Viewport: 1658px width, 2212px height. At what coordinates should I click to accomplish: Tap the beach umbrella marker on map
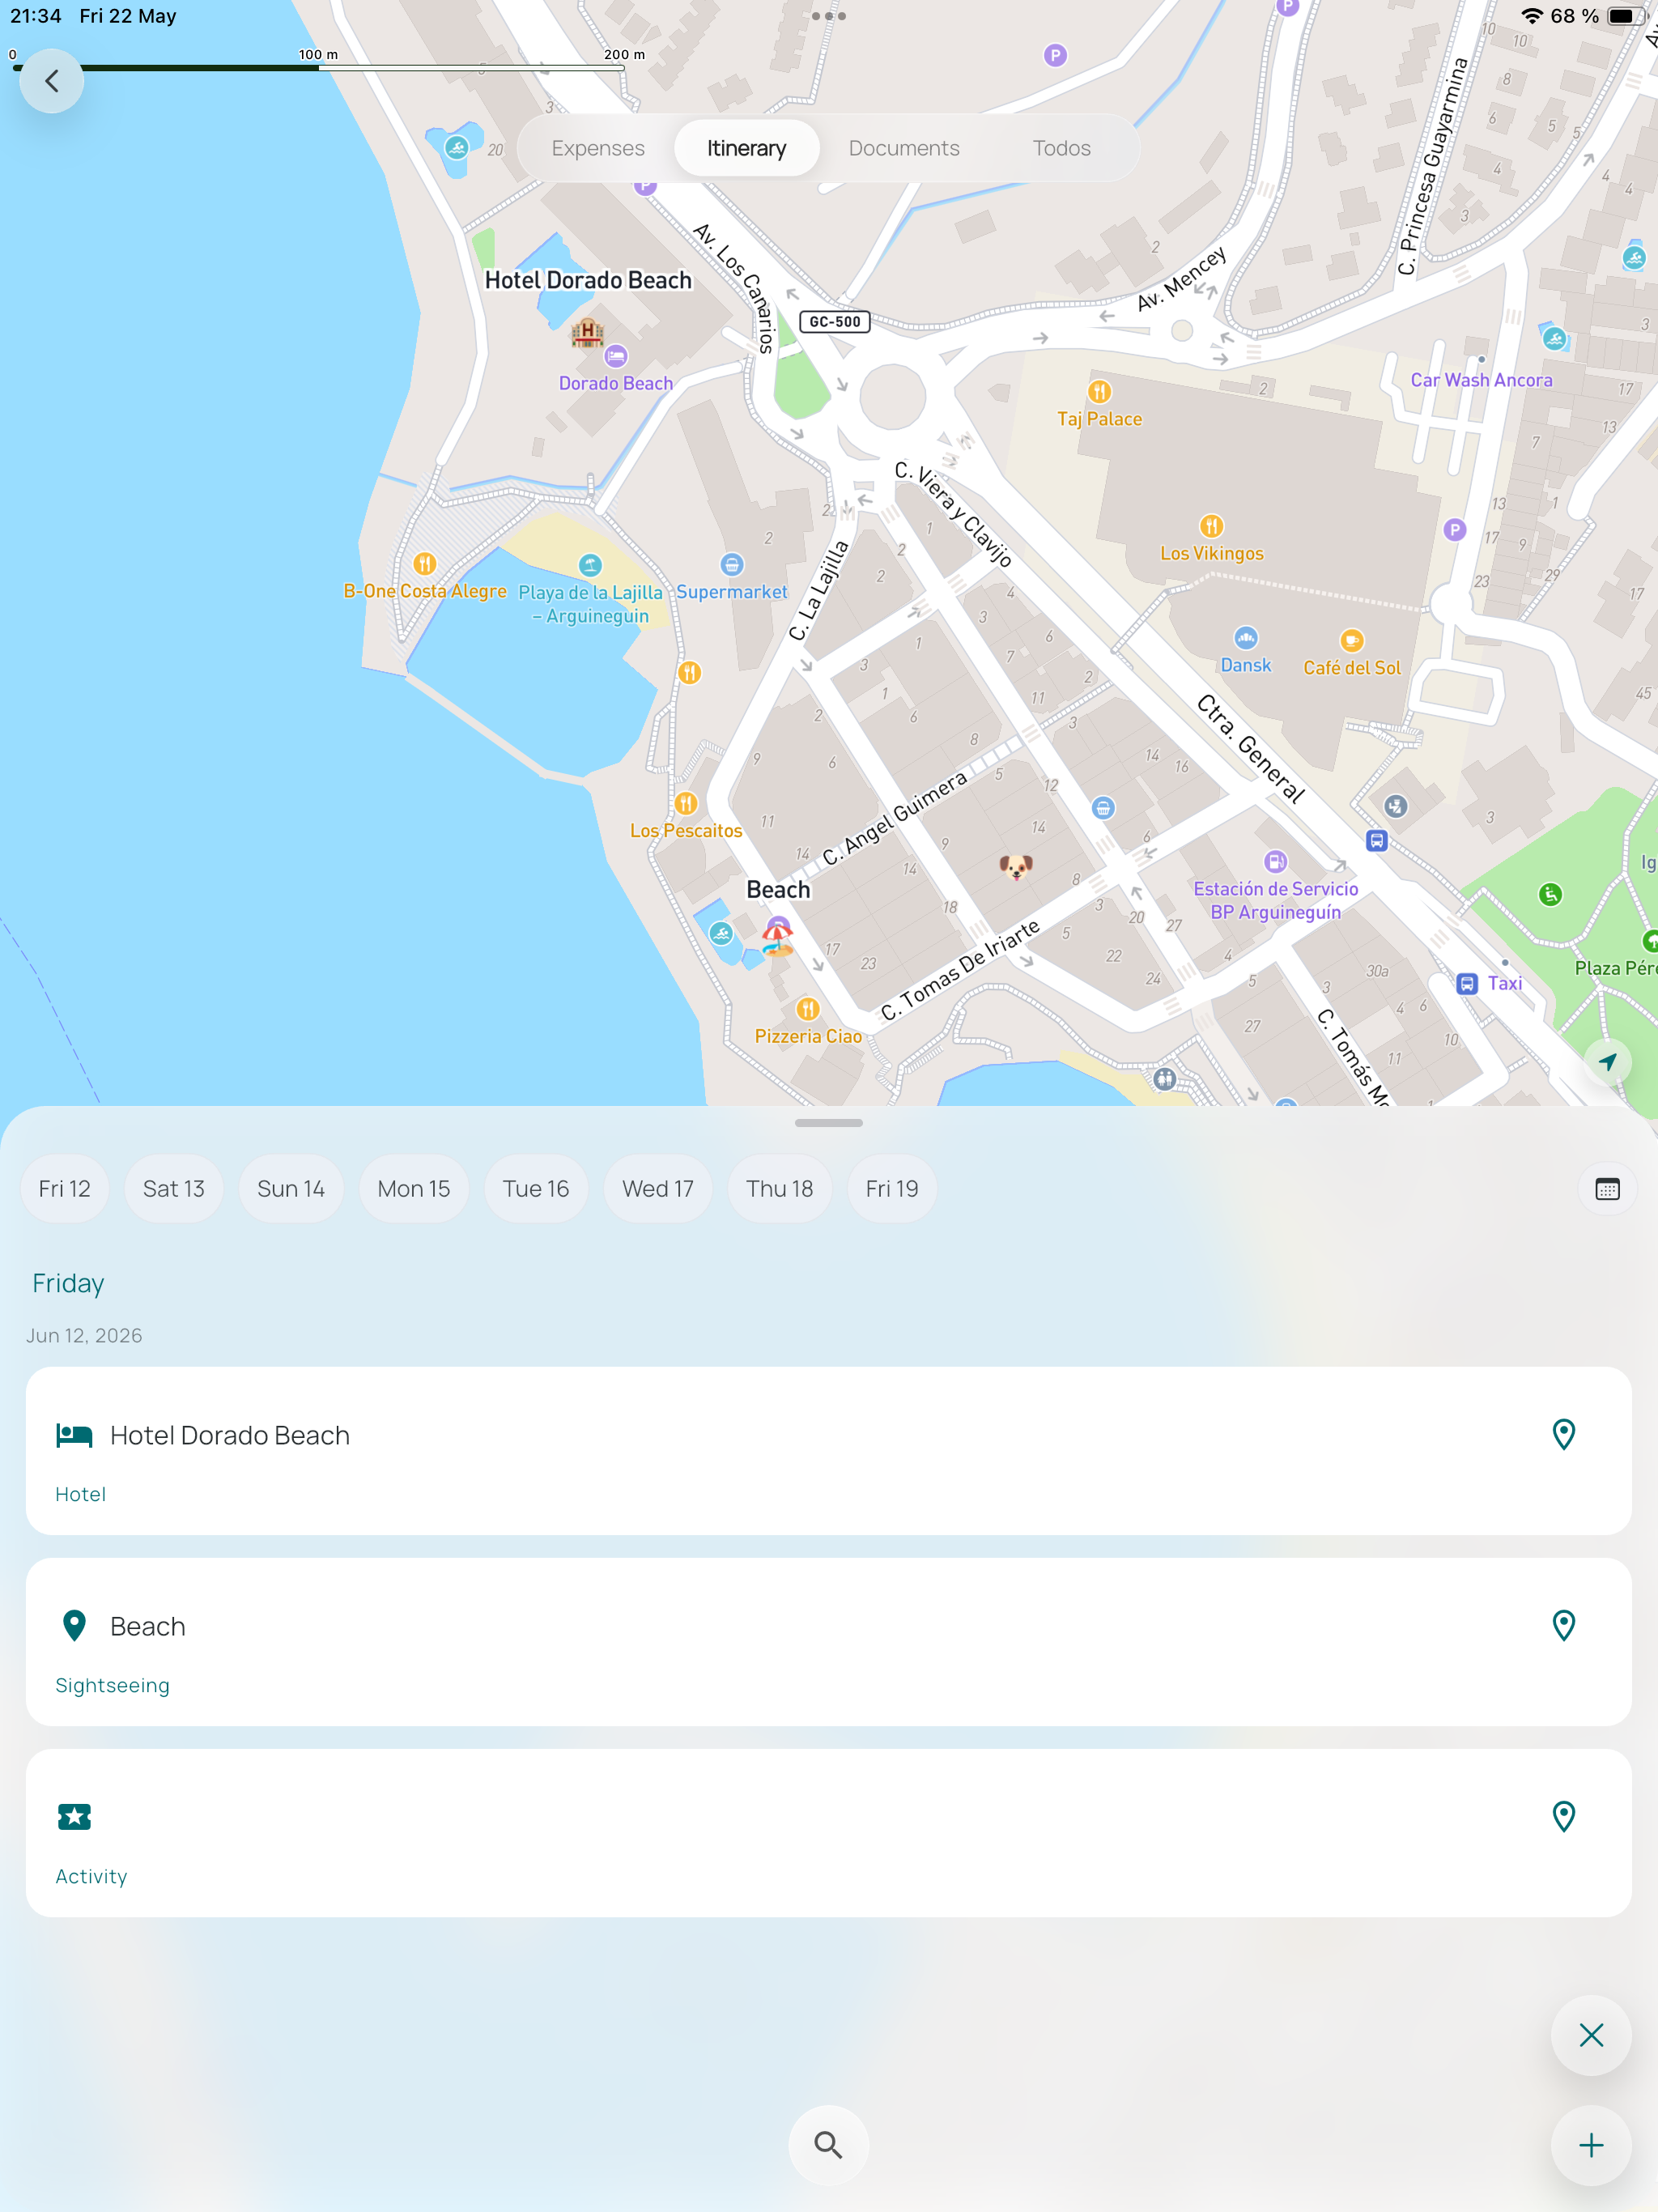click(777, 939)
